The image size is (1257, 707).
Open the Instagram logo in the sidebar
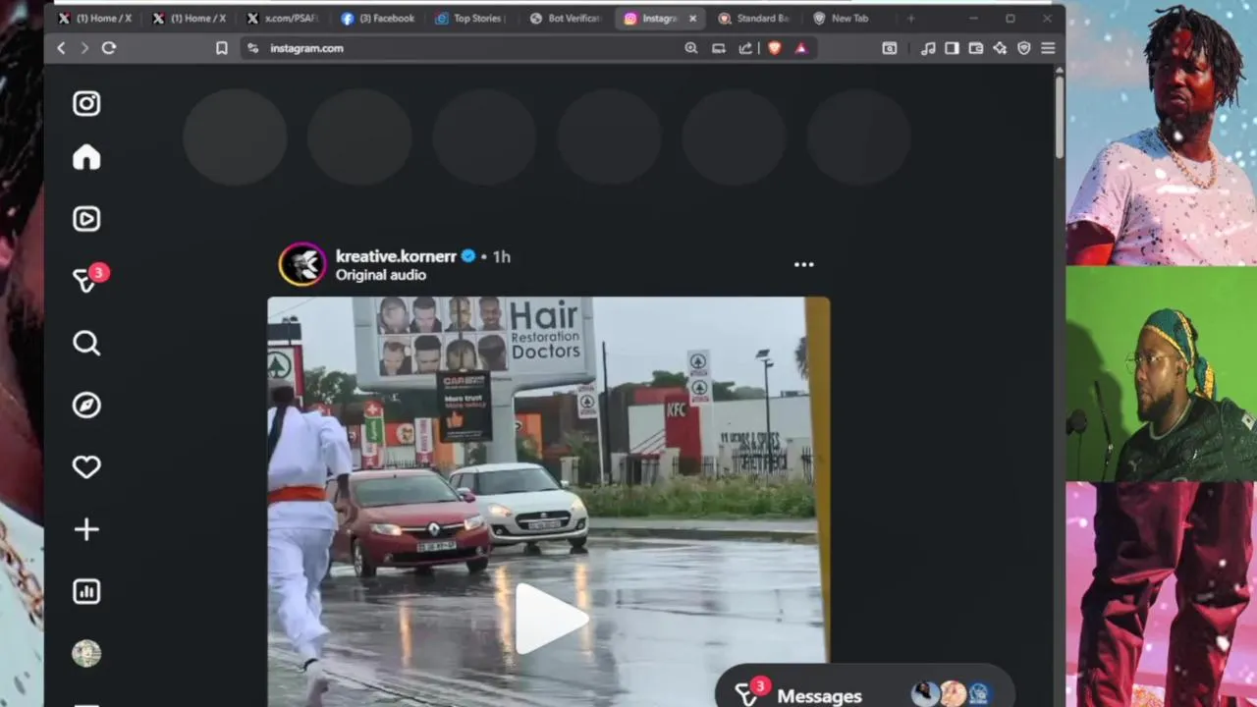point(86,103)
